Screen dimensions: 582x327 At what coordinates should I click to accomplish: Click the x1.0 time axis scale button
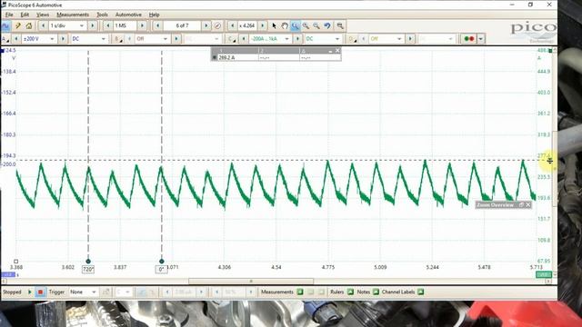(8, 274)
